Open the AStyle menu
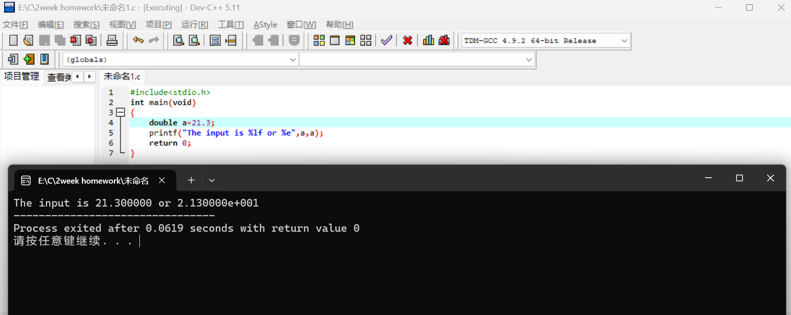Image resolution: width=791 pixels, height=315 pixels. [265, 25]
